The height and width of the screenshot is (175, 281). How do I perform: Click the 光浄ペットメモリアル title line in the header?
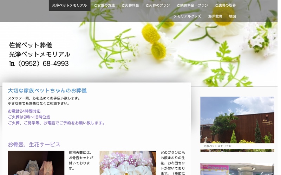(x=40, y=54)
